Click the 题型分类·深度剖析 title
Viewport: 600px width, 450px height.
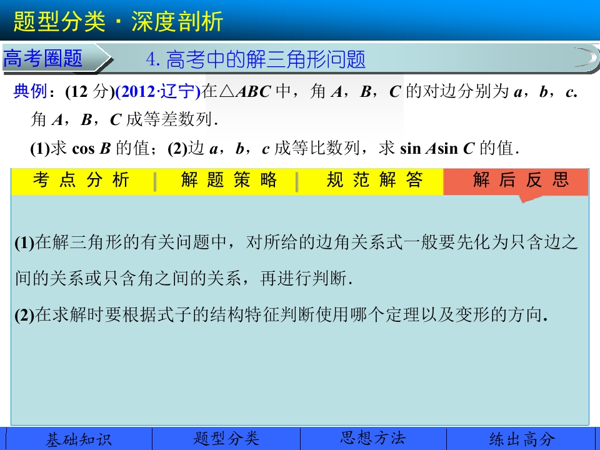(x=118, y=21)
